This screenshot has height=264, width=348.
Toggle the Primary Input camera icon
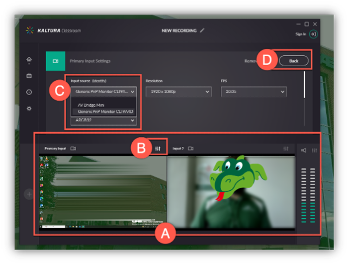pyautogui.click(x=73, y=148)
